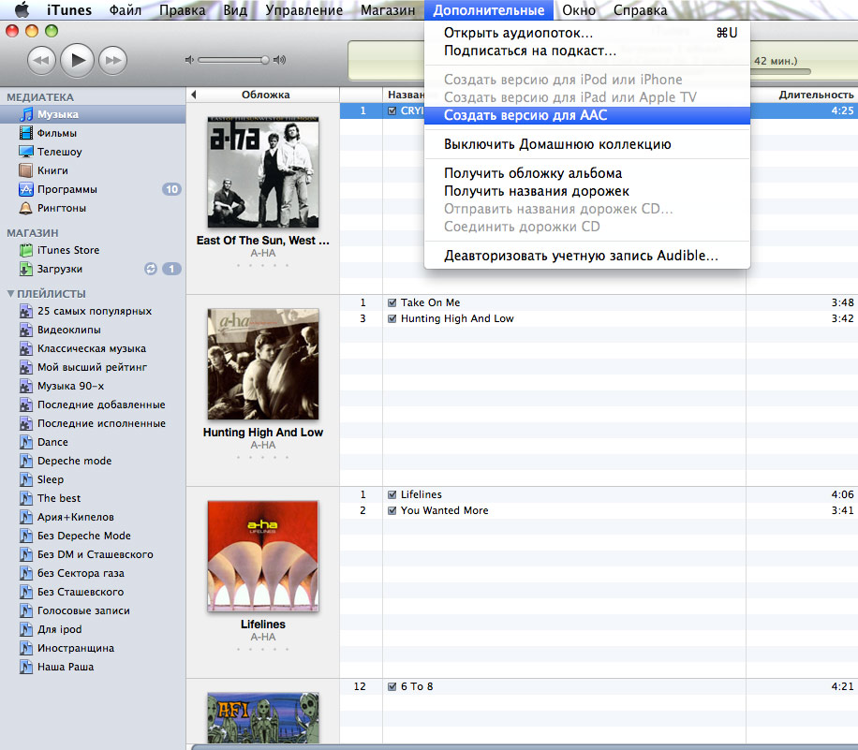Viewport: 858px width, 750px height.
Task: Choose Получить обложку альбома
Action: point(586,173)
